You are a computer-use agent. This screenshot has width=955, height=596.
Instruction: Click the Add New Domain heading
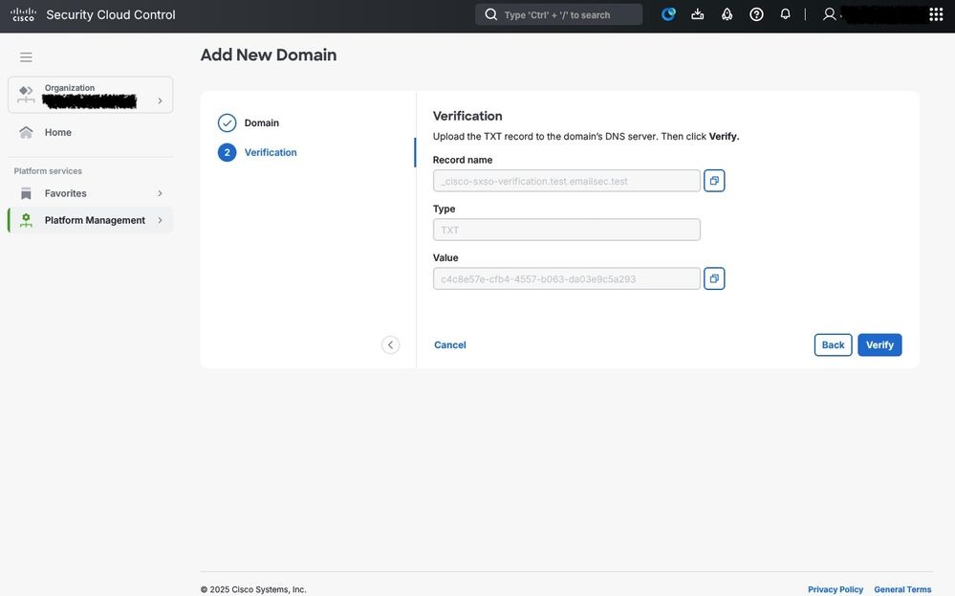(x=269, y=55)
